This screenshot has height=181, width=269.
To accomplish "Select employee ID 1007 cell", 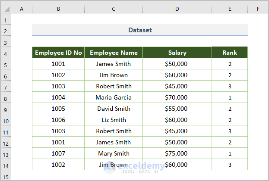I will tap(58, 153).
